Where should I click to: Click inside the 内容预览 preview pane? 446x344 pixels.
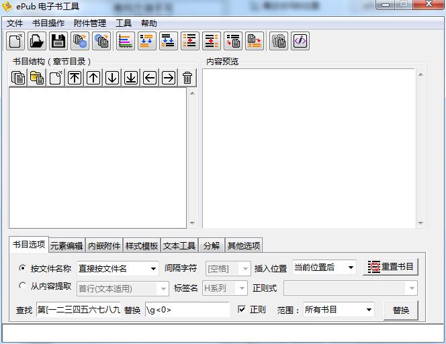tap(309, 148)
